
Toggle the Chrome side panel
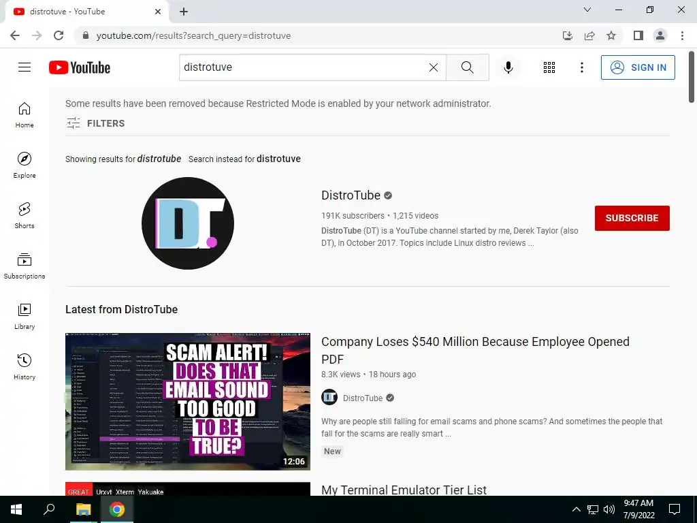tap(638, 35)
